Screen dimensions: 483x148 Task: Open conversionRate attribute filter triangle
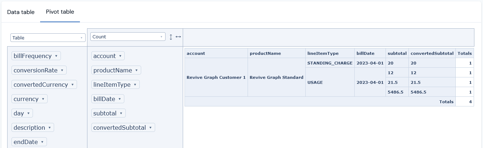(x=62, y=71)
